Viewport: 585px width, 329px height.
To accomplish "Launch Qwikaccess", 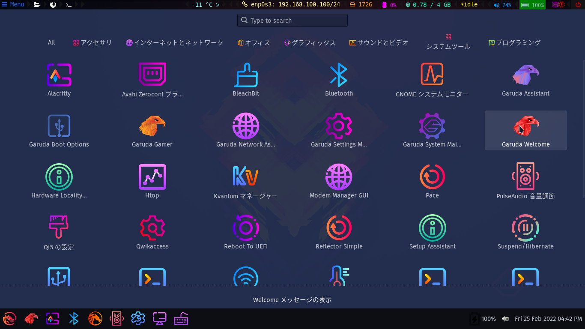I will (x=152, y=233).
